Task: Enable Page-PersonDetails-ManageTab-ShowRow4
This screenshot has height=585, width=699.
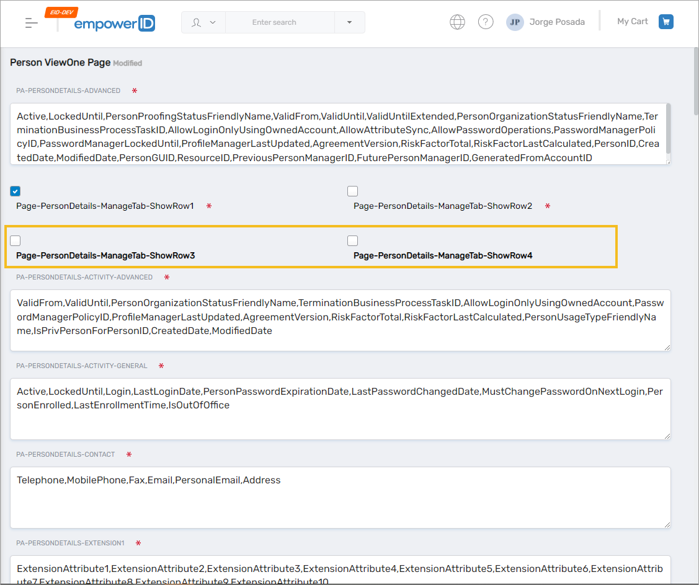Action: click(x=352, y=240)
